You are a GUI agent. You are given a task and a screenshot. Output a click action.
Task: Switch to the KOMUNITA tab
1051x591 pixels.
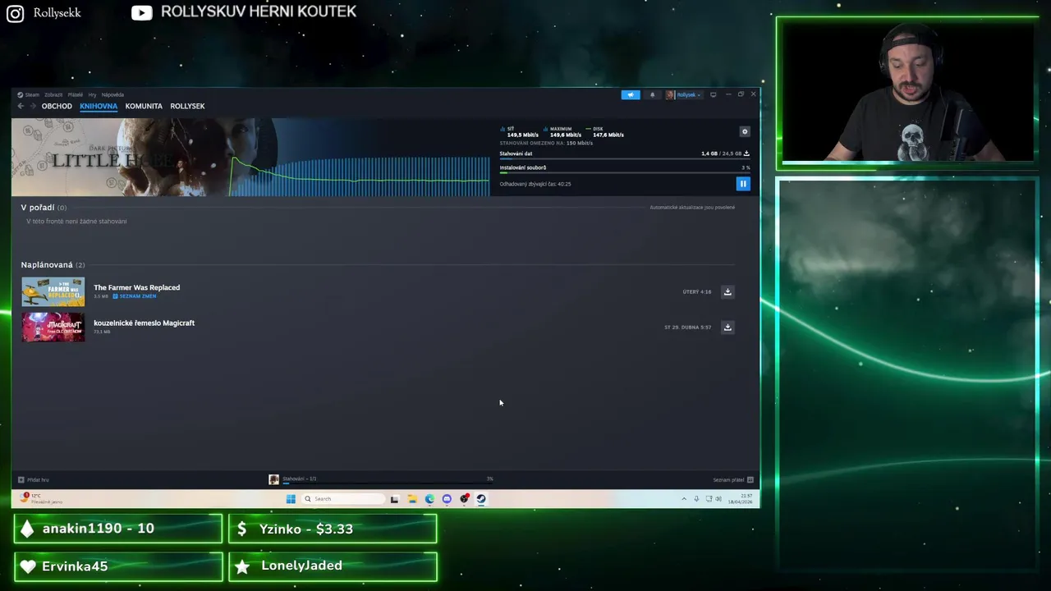click(x=144, y=106)
